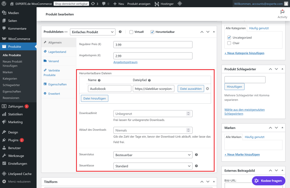290x188 pixels.
Task: Remove the Audiobook file with the delete icon
Action: point(207,89)
